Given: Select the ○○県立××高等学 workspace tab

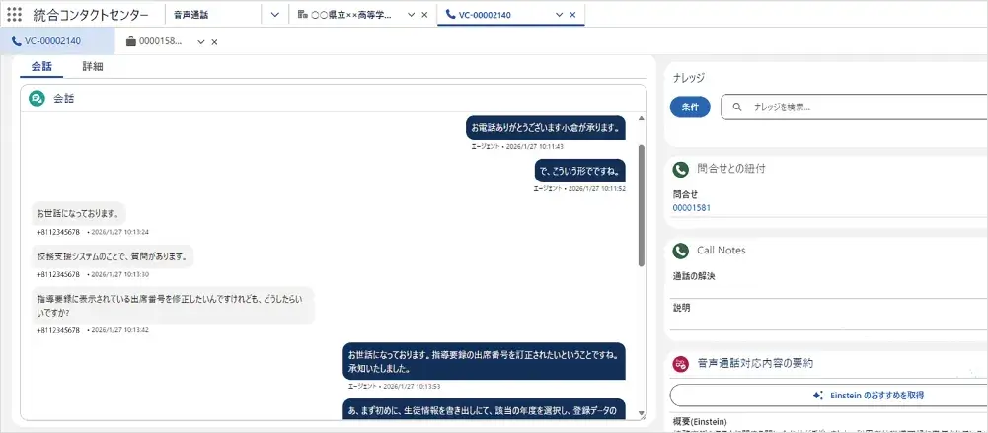Looking at the screenshot, I should point(351,14).
